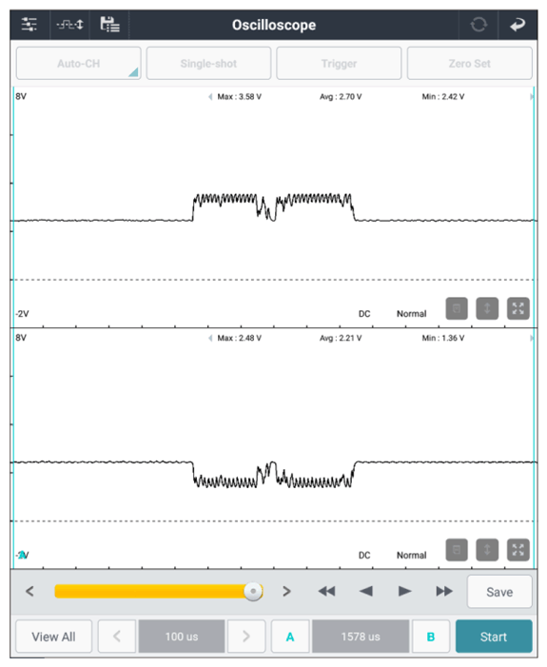Click the refresh icon in header

pyautogui.click(x=479, y=25)
